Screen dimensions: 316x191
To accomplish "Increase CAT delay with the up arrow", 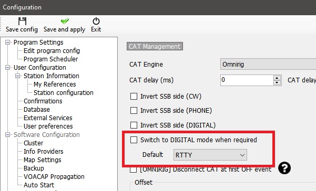I will click(x=277, y=78).
